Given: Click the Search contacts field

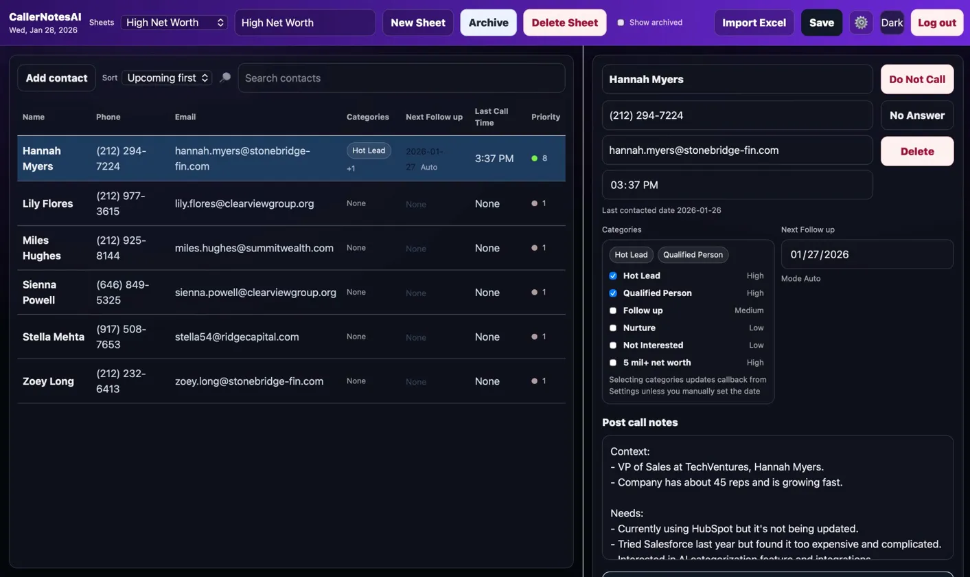Looking at the screenshot, I should point(402,78).
